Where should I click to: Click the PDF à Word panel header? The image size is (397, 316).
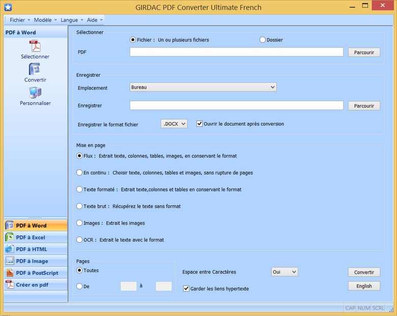click(x=36, y=33)
